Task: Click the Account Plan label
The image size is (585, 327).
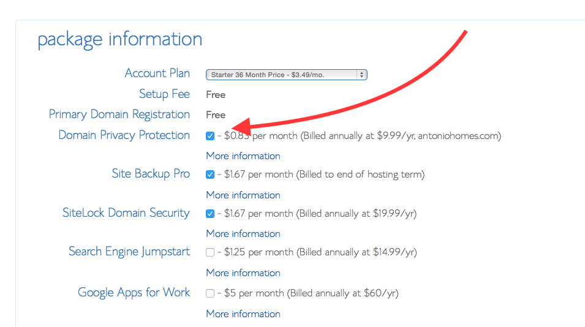Action: click(157, 73)
